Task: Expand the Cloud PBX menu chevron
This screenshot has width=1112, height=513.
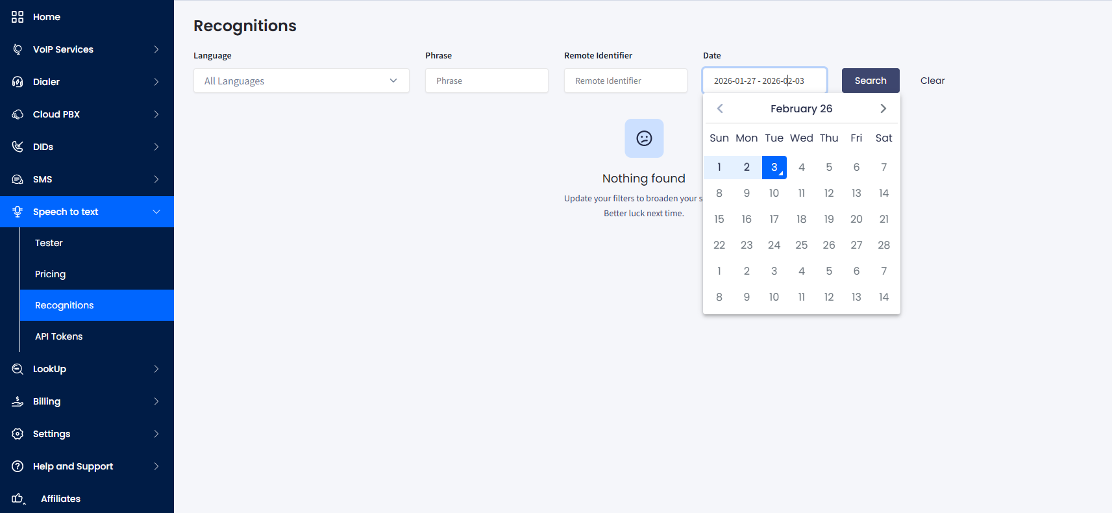Action: [x=156, y=114]
